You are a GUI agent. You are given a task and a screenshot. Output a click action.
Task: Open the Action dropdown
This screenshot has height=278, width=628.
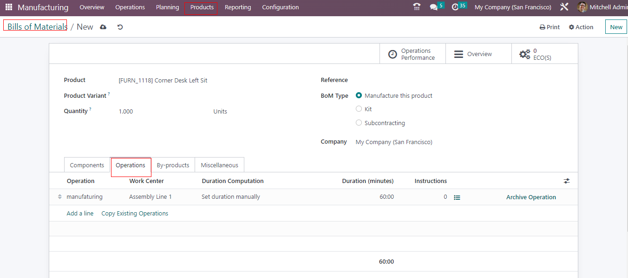point(581,27)
